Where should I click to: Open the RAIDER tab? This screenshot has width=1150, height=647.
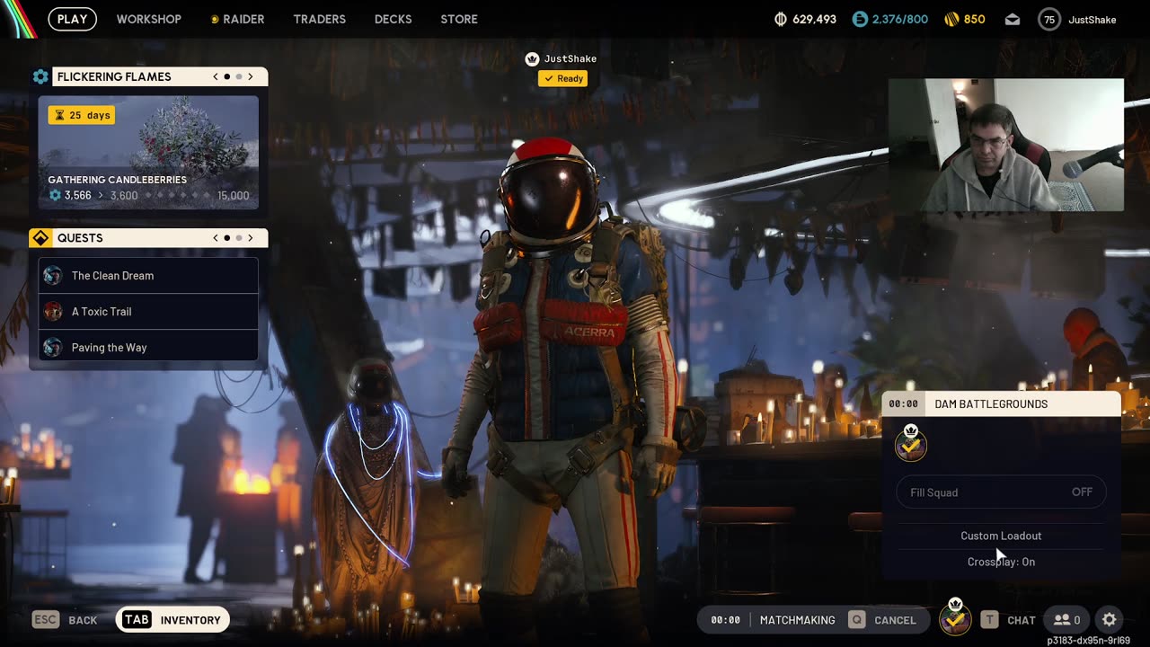238,19
